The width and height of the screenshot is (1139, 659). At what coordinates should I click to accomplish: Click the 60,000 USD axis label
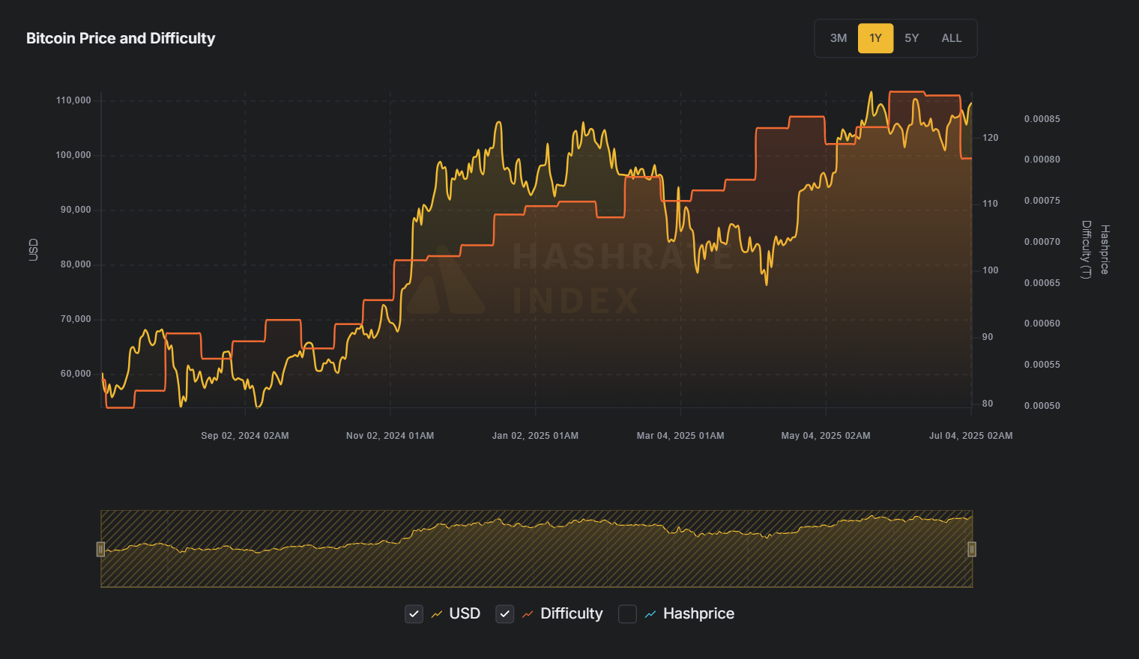pyautogui.click(x=76, y=374)
